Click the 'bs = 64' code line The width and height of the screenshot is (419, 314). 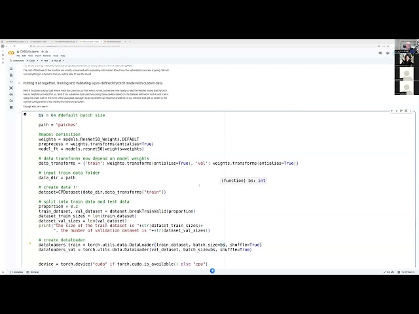(x=71, y=115)
